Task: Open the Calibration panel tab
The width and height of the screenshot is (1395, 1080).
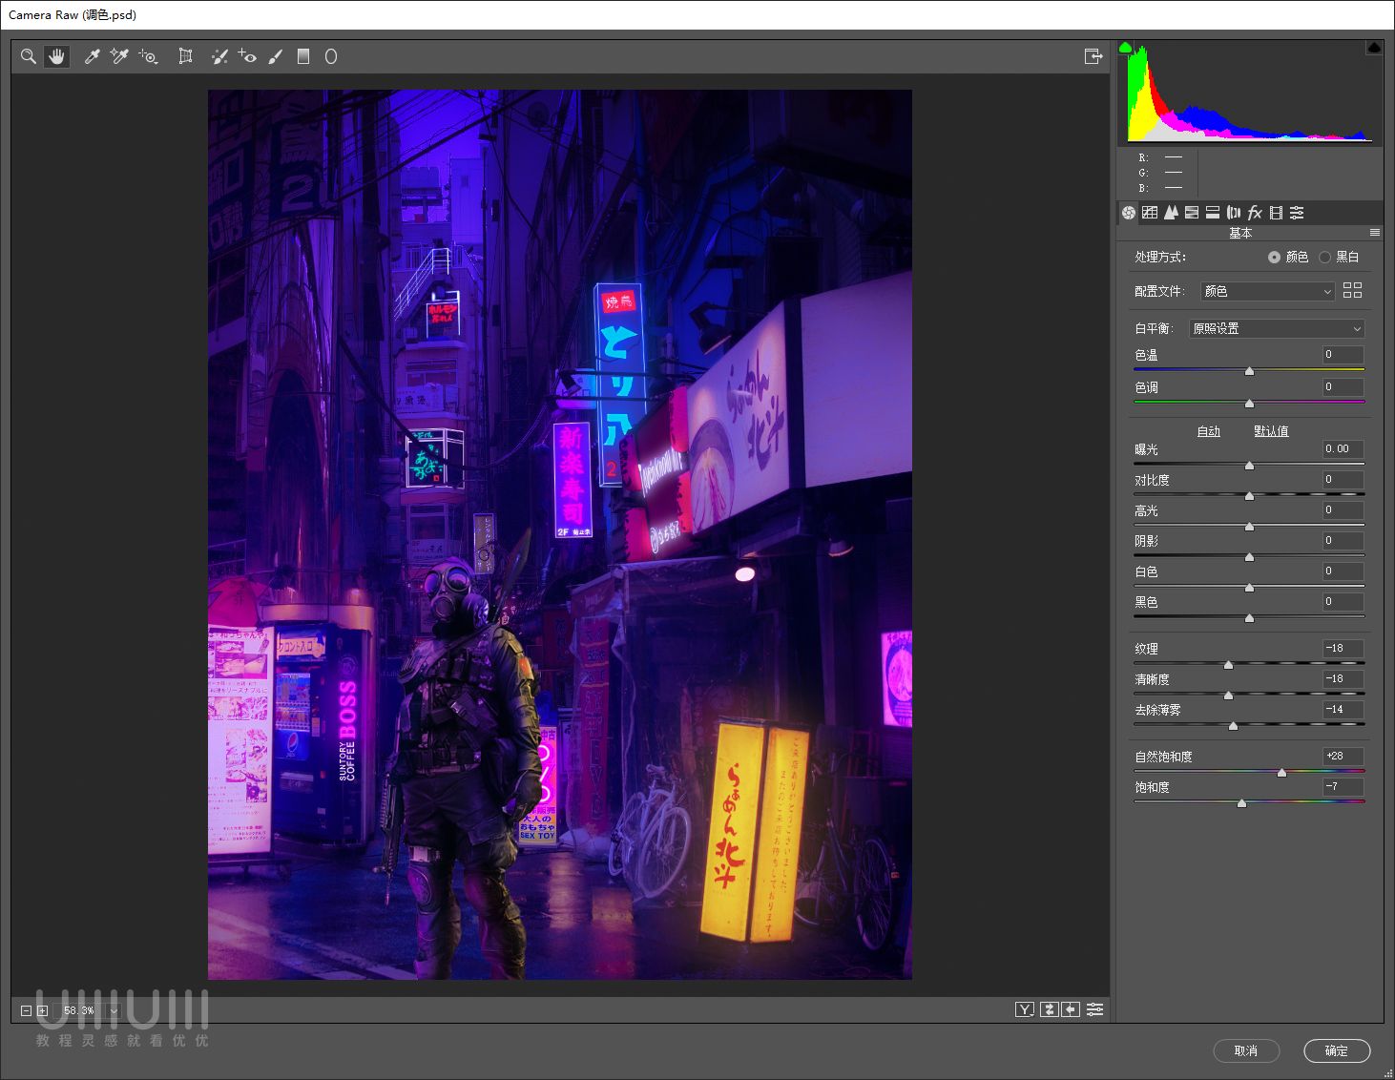Action: pyautogui.click(x=1276, y=213)
